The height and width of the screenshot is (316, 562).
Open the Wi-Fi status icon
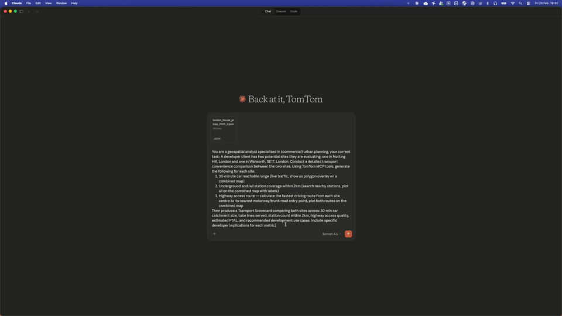(x=513, y=3)
